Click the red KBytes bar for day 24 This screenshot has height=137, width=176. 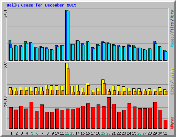[129, 116]
